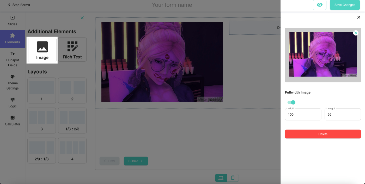Screen dimensions: 365x184
Task: Go back to Step Forms list
Action: [18, 5]
